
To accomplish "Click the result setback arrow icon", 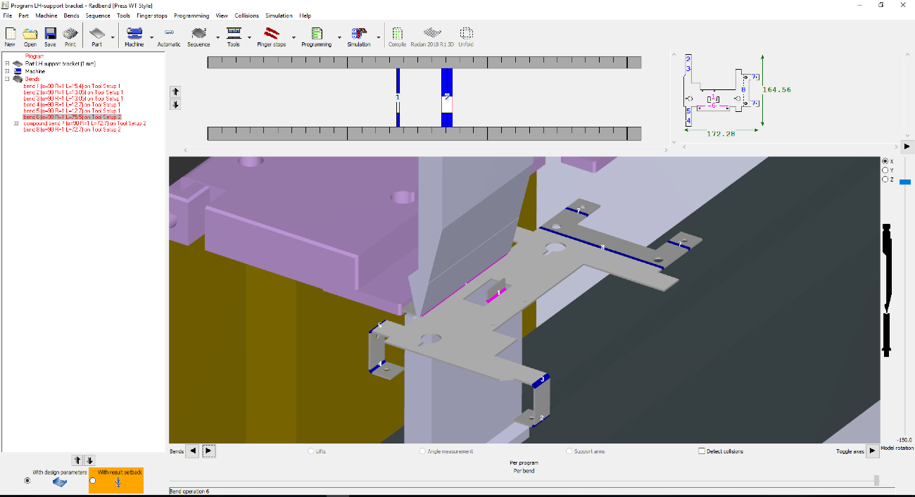I will pyautogui.click(x=118, y=483).
